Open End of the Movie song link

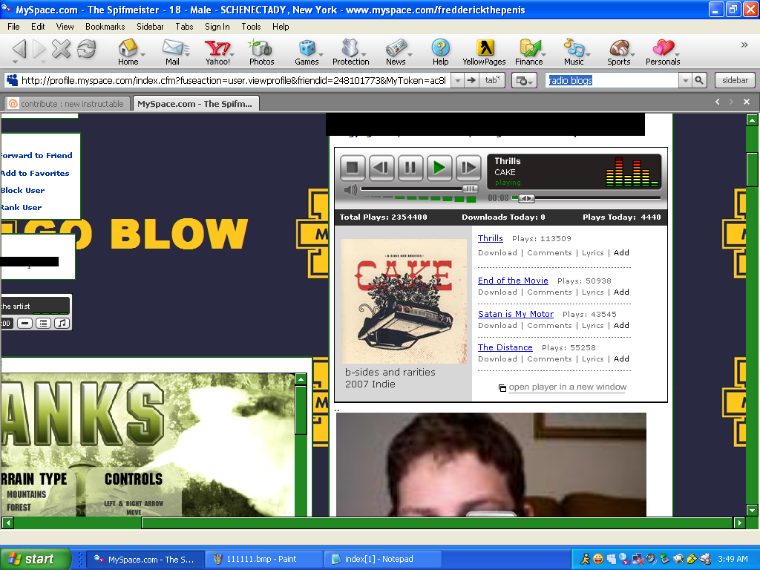(513, 280)
